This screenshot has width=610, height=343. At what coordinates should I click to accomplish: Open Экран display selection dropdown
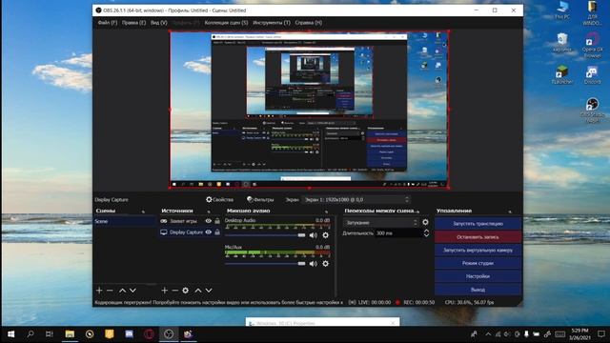click(x=356, y=199)
